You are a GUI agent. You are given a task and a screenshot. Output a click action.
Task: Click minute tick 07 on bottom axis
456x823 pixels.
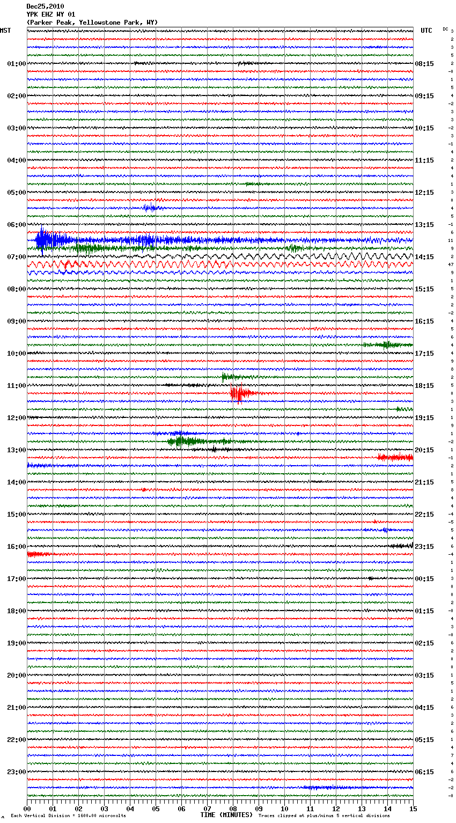[x=208, y=809]
